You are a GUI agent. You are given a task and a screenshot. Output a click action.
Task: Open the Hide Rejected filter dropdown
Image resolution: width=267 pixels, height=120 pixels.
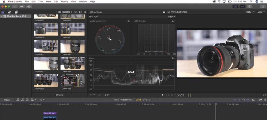[x=64, y=12]
